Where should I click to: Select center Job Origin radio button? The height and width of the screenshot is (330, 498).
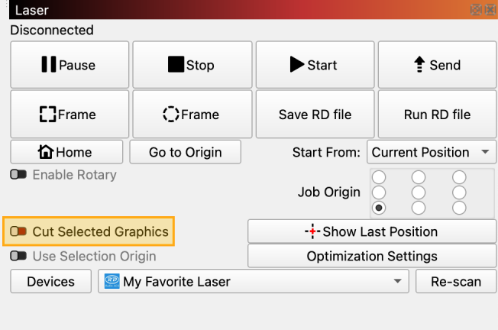[419, 192]
